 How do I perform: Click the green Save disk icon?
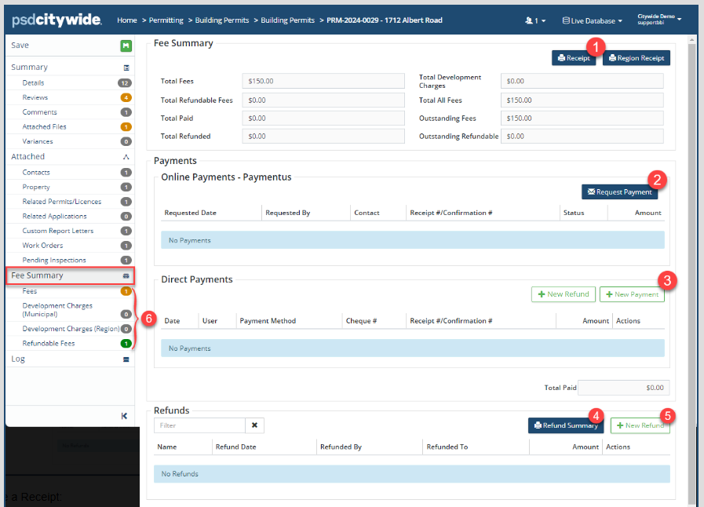[126, 46]
